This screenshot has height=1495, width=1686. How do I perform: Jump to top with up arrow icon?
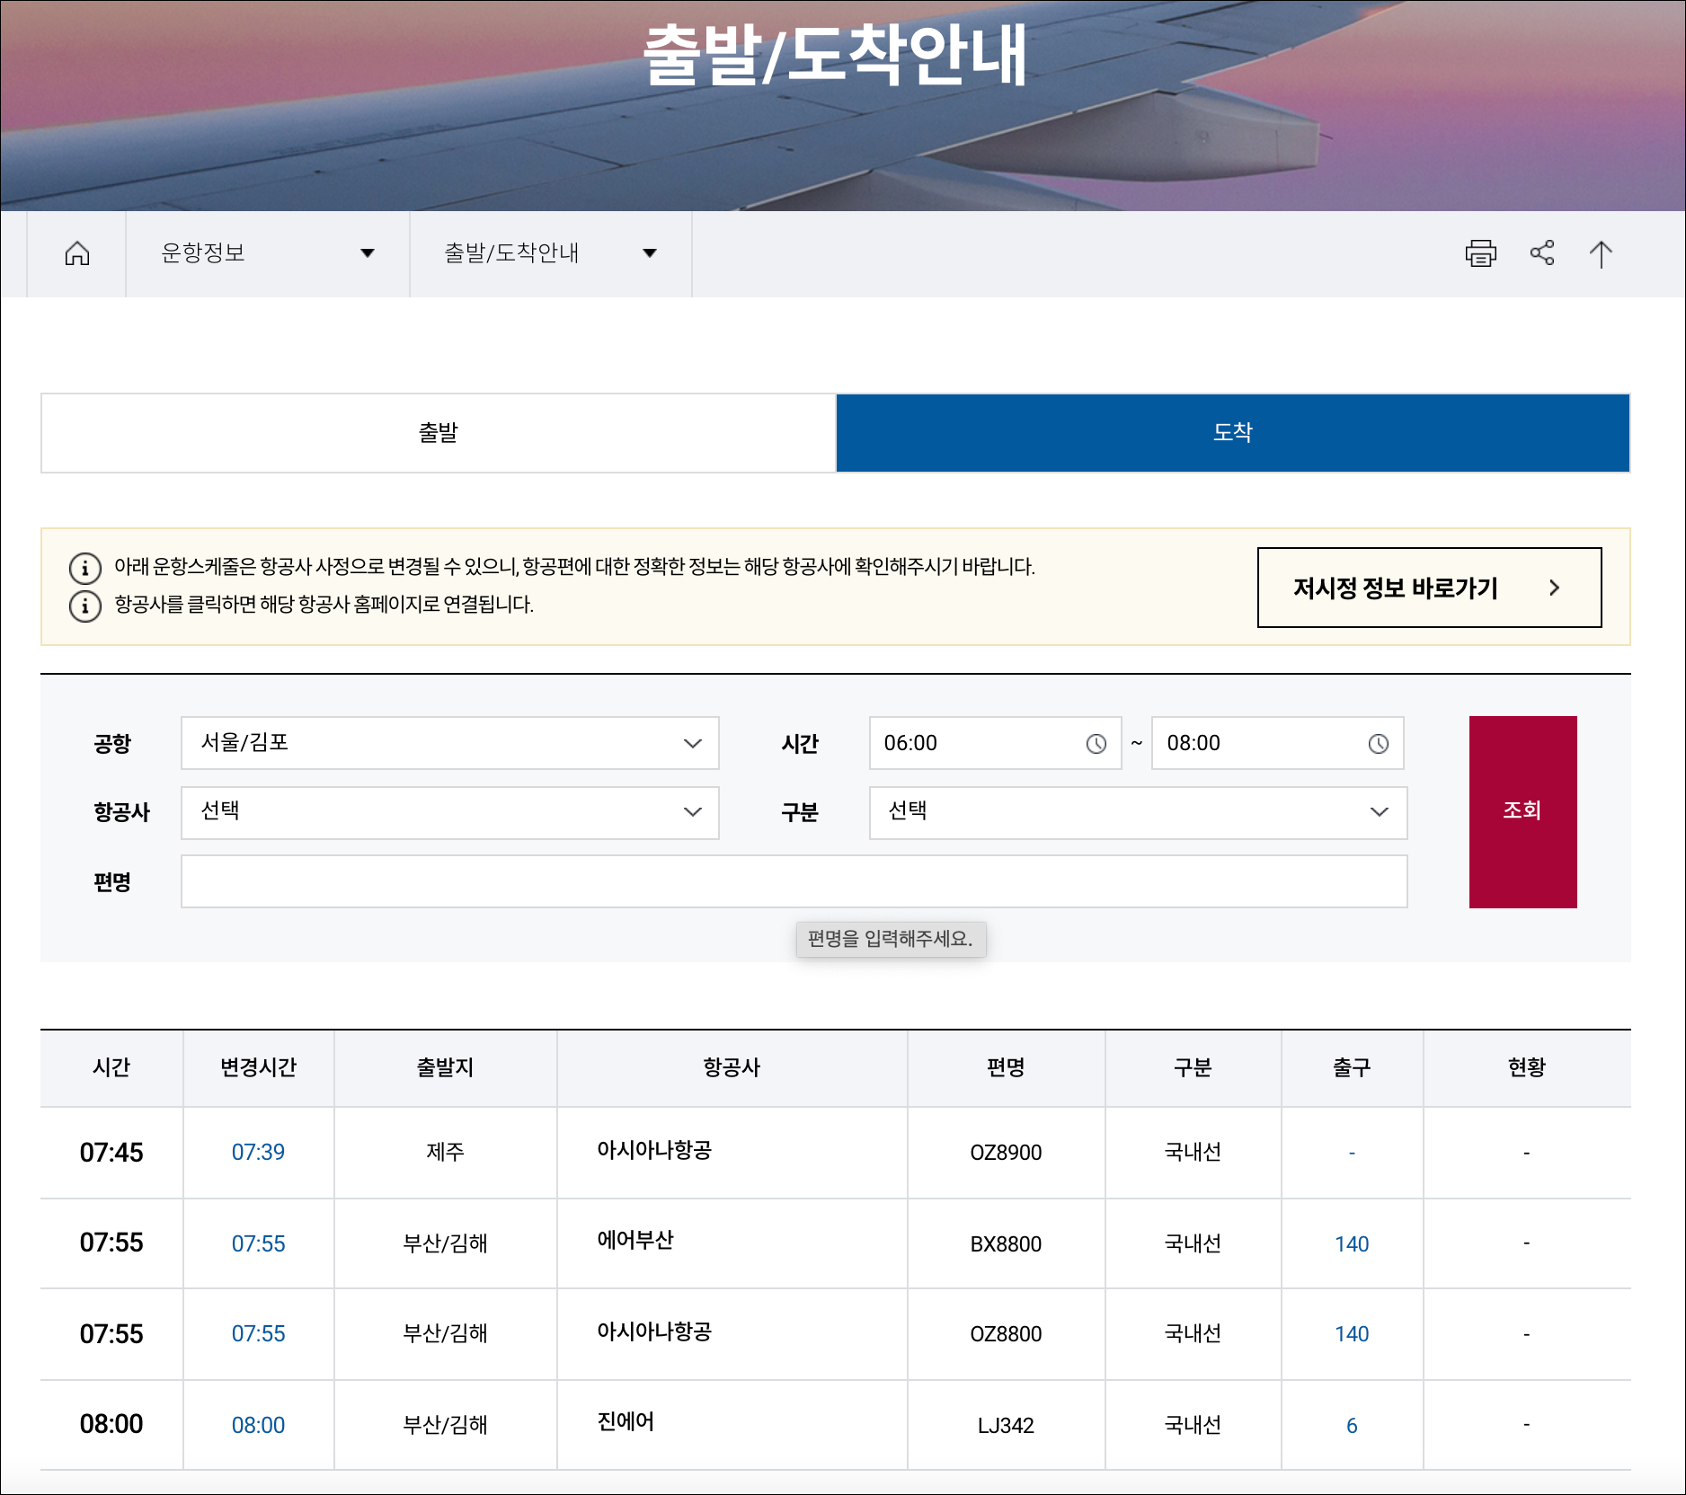[x=1601, y=253]
